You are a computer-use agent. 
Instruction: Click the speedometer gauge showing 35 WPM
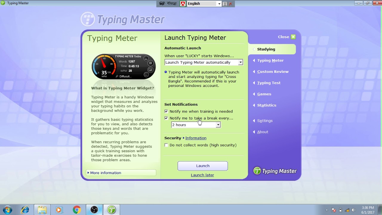[x=104, y=66]
